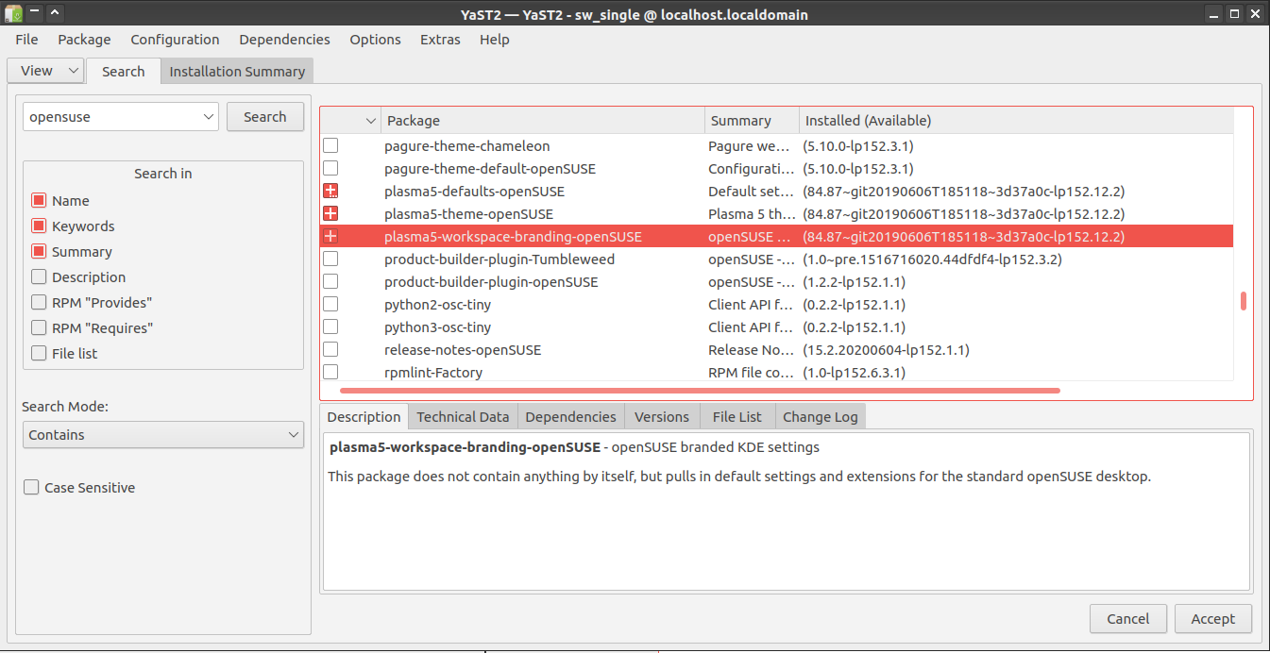The width and height of the screenshot is (1270, 653).
Task: Toggle Case Sensitive checkbox
Action: tap(31, 488)
